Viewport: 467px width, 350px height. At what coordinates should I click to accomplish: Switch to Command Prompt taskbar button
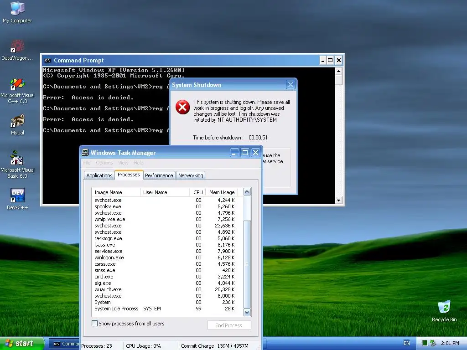click(x=64, y=344)
